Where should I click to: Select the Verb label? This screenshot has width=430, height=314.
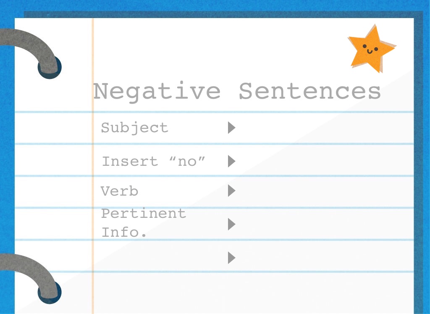(x=120, y=191)
